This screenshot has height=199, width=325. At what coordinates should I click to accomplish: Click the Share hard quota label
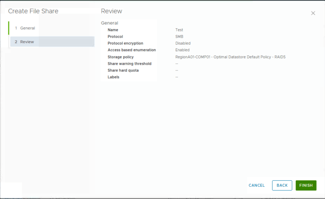pyautogui.click(x=123, y=70)
